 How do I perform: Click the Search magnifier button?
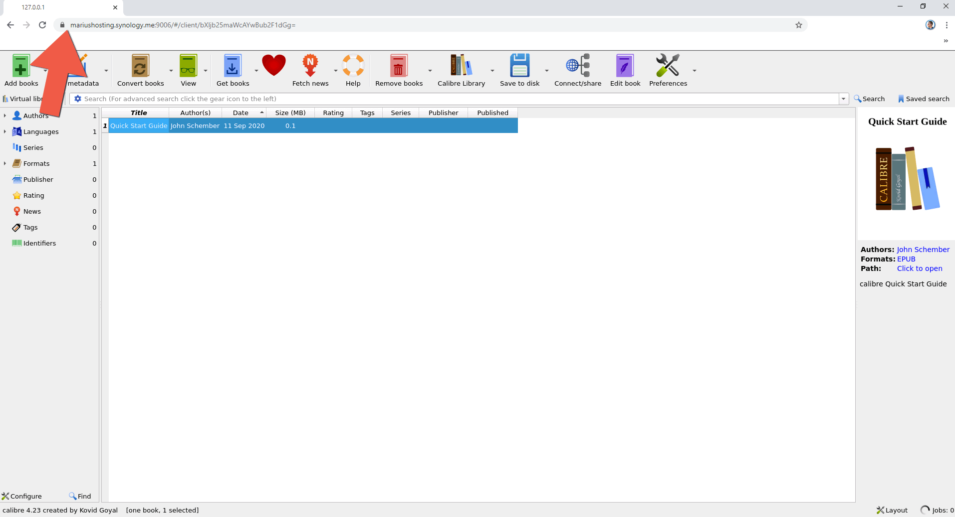coord(869,99)
